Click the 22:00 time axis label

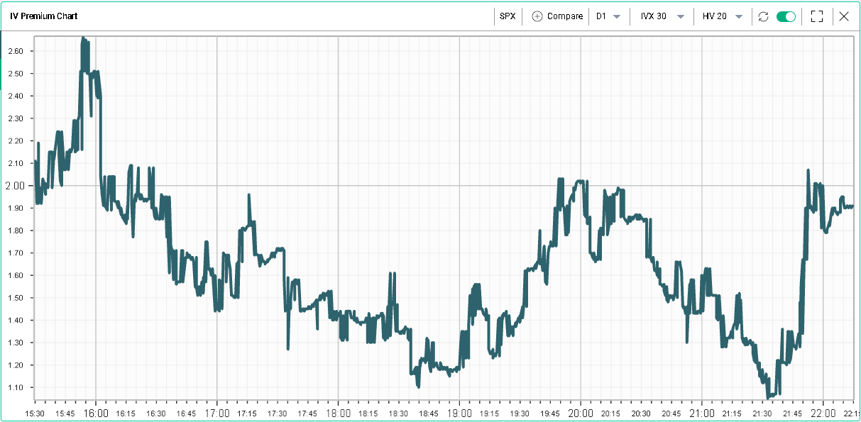click(x=823, y=413)
